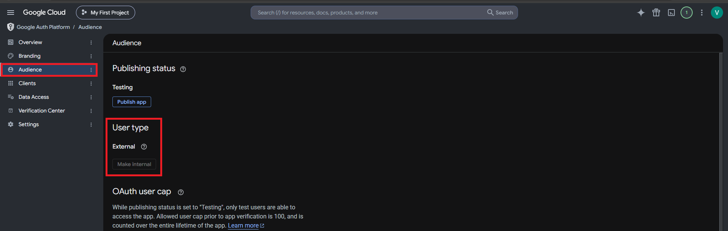
Task: Select Audience in the sidebar
Action: [x=49, y=70]
